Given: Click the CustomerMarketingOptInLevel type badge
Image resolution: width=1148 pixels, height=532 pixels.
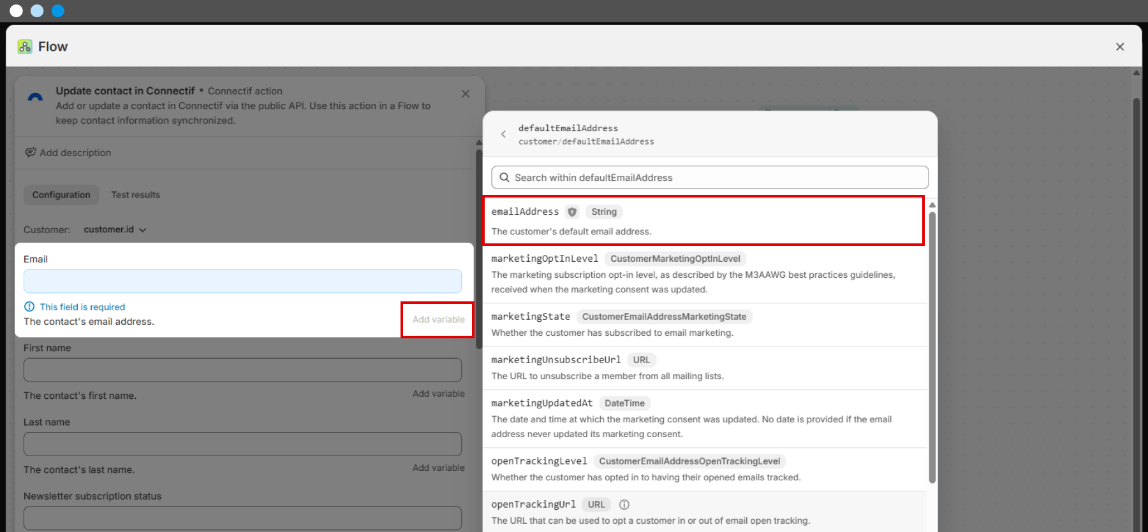Looking at the screenshot, I should [x=675, y=259].
